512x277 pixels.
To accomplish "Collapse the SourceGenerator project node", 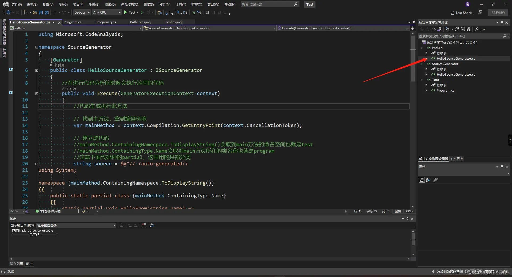I will click(x=422, y=64).
